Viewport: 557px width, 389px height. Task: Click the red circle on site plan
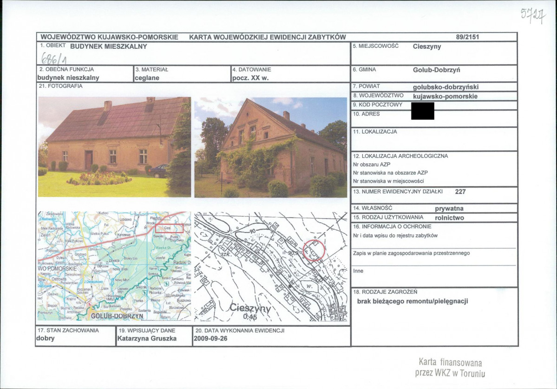[x=314, y=250]
